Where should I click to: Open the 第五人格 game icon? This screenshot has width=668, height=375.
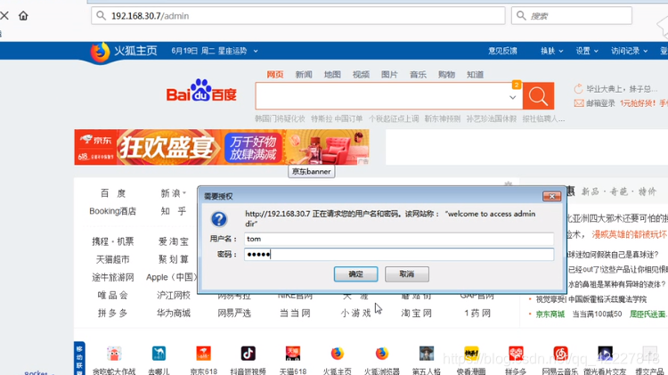tap(427, 354)
